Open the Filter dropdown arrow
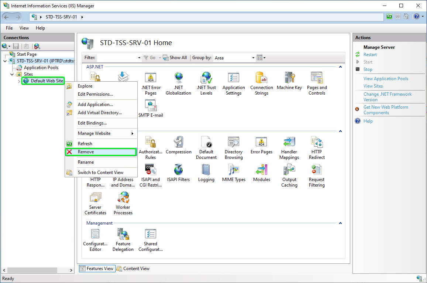Image resolution: width=427 pixels, height=283 pixels. tap(139, 58)
